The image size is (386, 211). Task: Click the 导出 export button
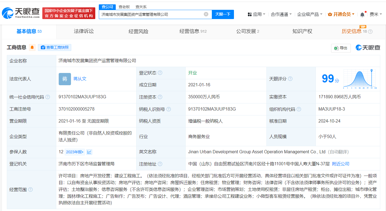(x=341, y=48)
